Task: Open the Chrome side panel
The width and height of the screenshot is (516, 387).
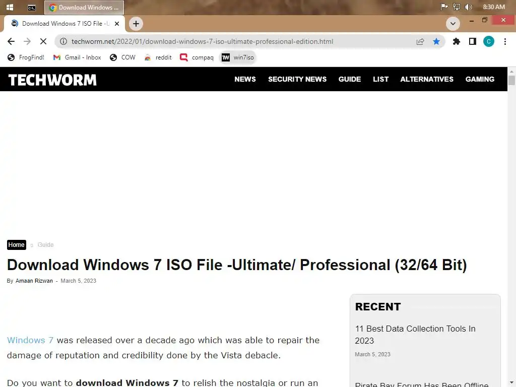Action: pyautogui.click(x=473, y=41)
